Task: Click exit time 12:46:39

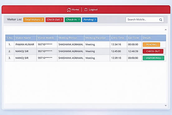Action: (x=133, y=51)
